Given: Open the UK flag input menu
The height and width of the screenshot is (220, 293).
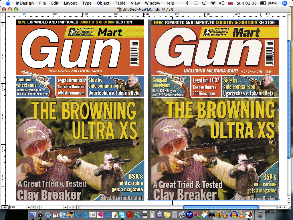Looking at the screenshot, I should (230, 3).
